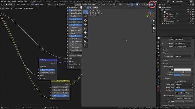Switch perspective/orthographic grid icon
195x109 pixels.
pyautogui.click(x=154, y=31)
